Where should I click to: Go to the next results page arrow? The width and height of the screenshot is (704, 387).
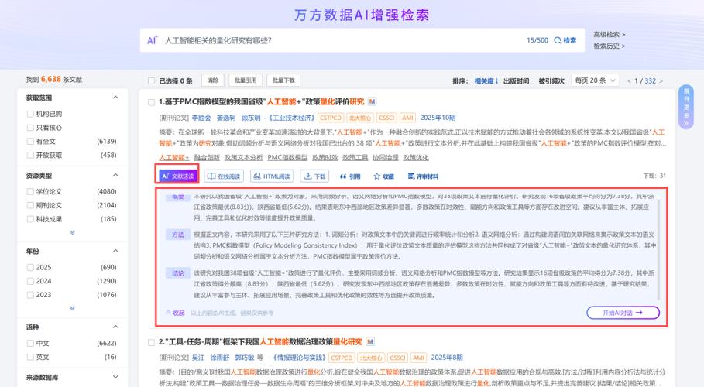pyautogui.click(x=661, y=80)
